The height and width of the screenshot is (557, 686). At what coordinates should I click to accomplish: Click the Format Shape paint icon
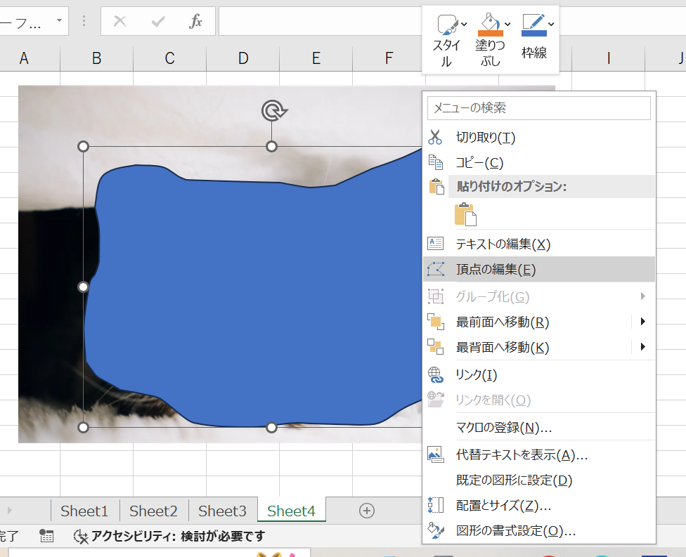[x=435, y=530]
